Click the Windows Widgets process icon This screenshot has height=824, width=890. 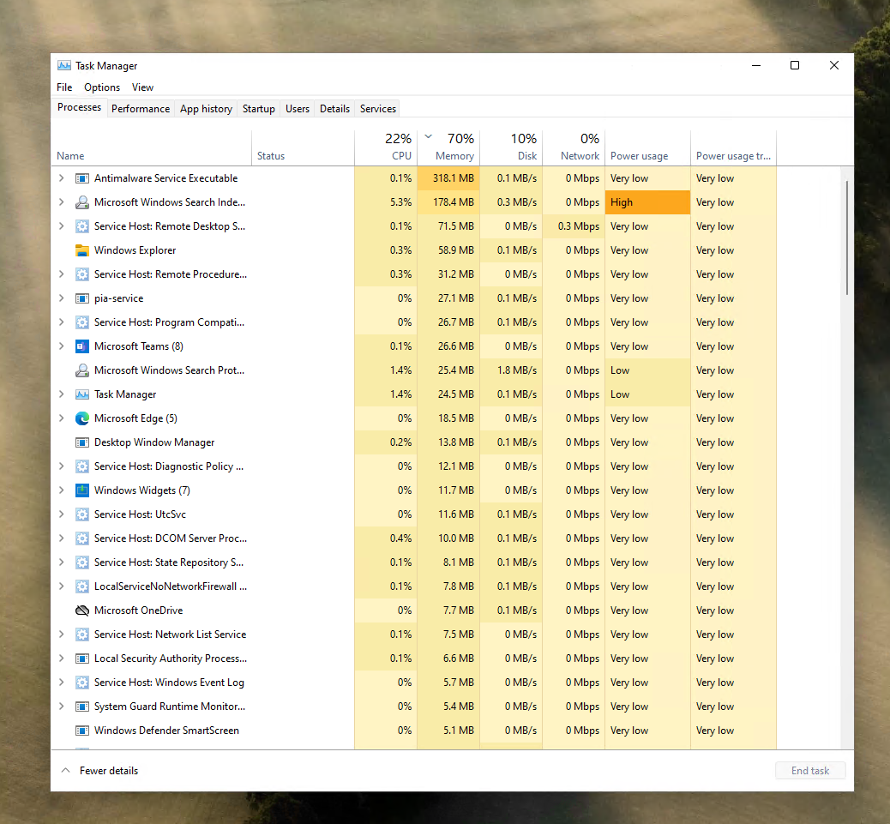(x=82, y=490)
